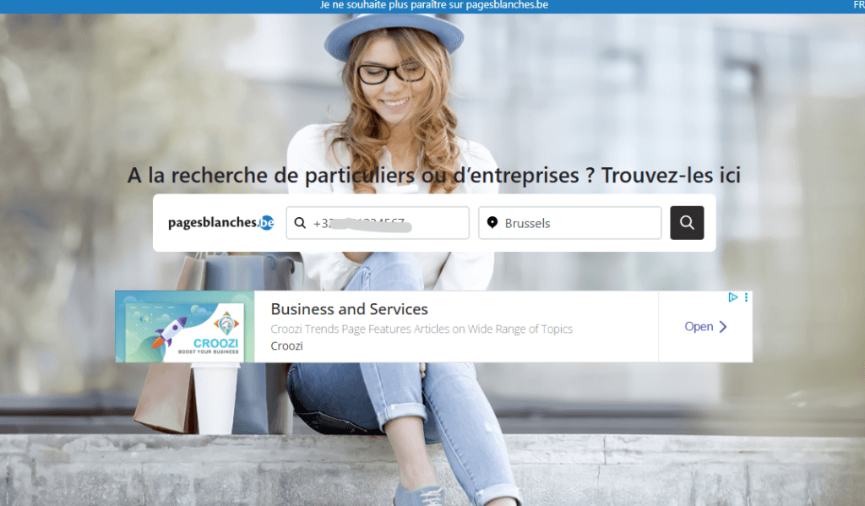Focus the Brussels location field
The height and width of the screenshot is (506, 865).
click(579, 223)
